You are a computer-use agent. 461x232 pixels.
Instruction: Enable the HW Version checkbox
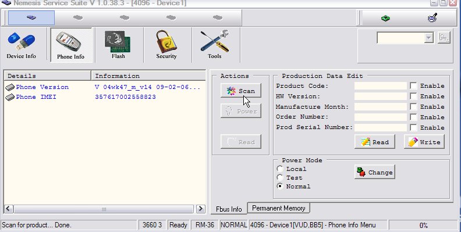413,96
